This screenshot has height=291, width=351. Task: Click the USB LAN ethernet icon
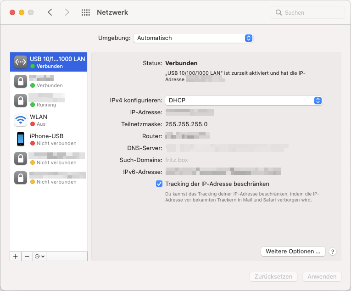point(21,62)
